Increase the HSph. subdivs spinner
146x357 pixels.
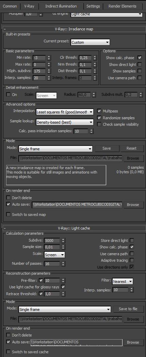pyautogui.click(x=49, y=70)
